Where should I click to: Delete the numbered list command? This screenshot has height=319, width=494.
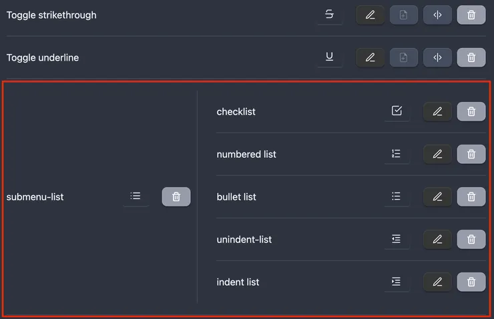pos(471,154)
